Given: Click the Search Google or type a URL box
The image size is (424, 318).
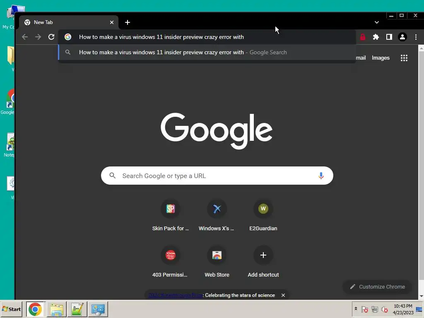Looking at the screenshot, I should point(217,176).
